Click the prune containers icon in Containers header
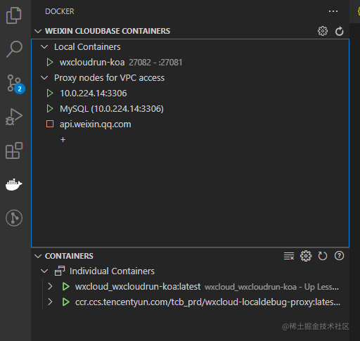Image resolution: width=360 pixels, height=341 pixels. pos(289,256)
